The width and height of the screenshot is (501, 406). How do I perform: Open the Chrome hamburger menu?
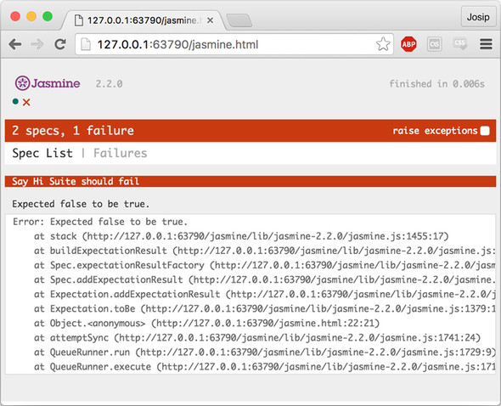coord(486,44)
